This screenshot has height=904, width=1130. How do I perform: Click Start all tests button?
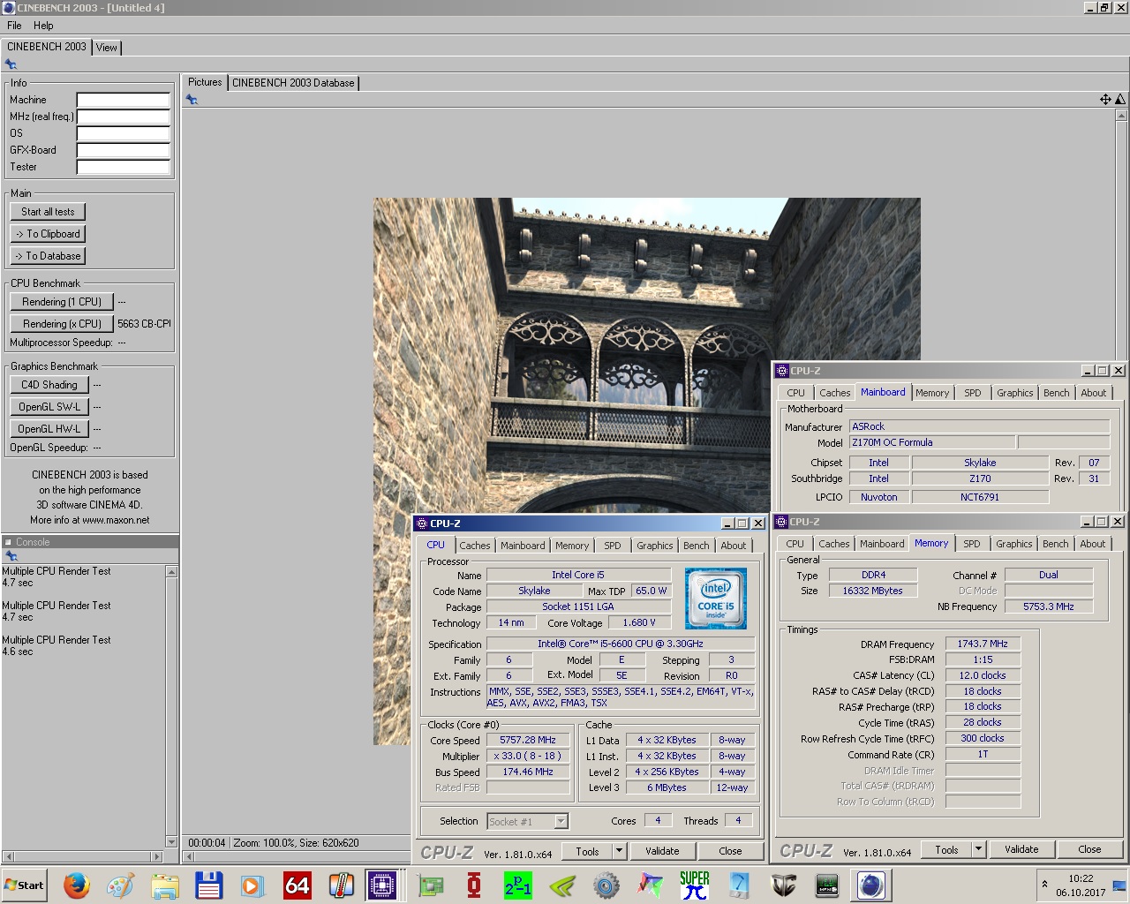pyautogui.click(x=49, y=212)
